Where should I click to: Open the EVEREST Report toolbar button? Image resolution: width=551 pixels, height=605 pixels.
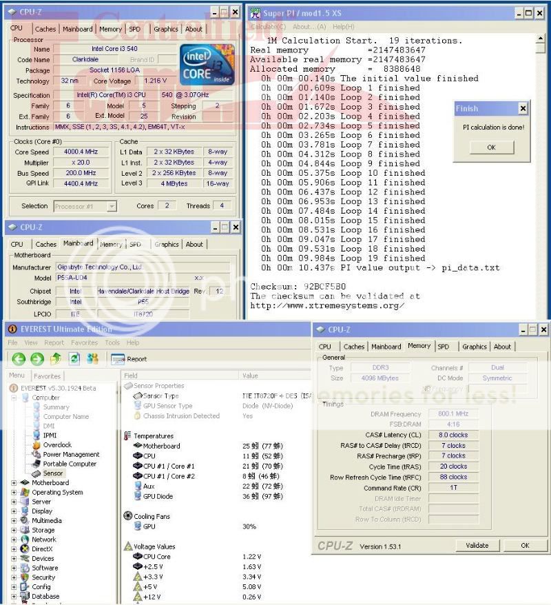[x=129, y=359]
